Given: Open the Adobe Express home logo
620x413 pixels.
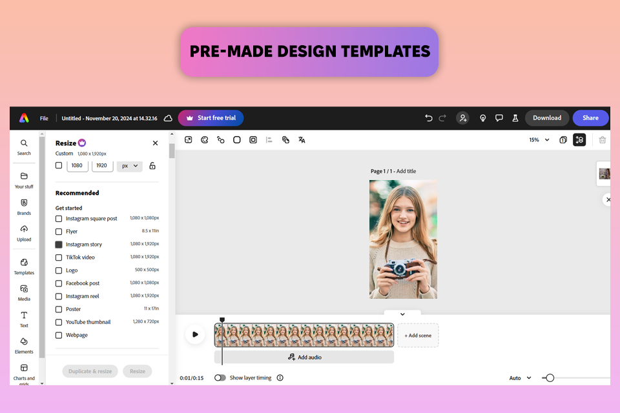Looking at the screenshot, I should point(24,118).
